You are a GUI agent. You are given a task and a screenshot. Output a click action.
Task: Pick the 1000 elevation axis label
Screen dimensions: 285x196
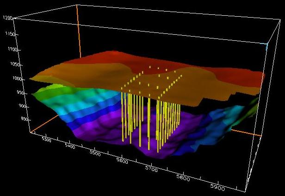[8, 79]
